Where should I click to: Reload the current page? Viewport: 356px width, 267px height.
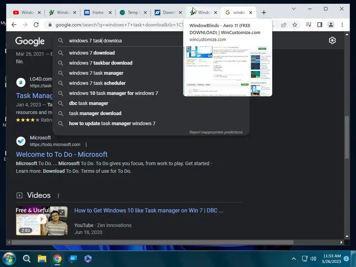[36, 25]
